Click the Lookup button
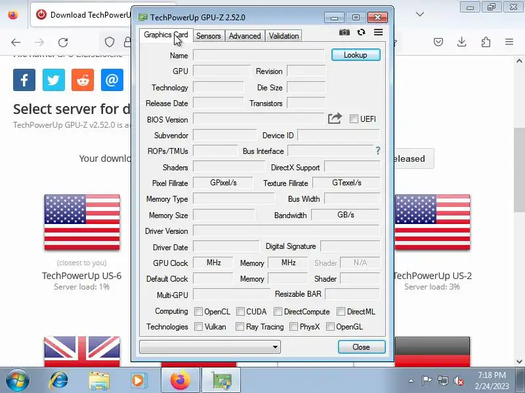The height and width of the screenshot is (393, 525). pyautogui.click(x=356, y=55)
